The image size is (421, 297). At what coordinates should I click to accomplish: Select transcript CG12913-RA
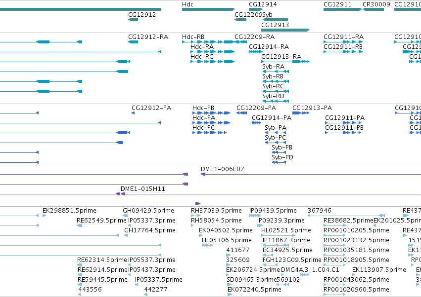click(281, 57)
